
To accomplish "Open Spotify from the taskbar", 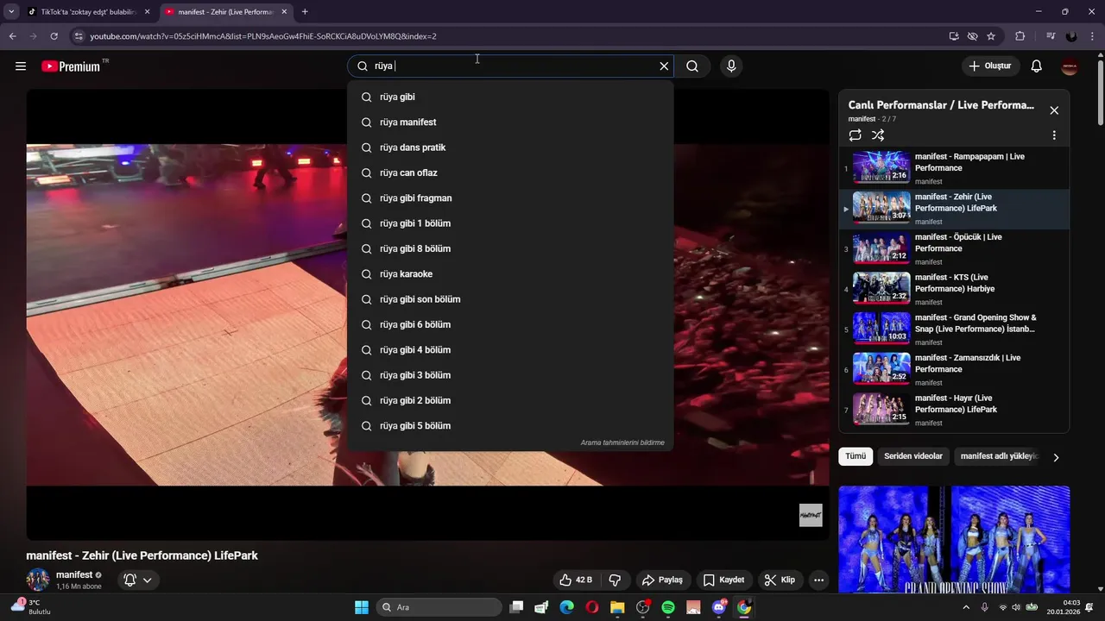I will (x=668, y=607).
